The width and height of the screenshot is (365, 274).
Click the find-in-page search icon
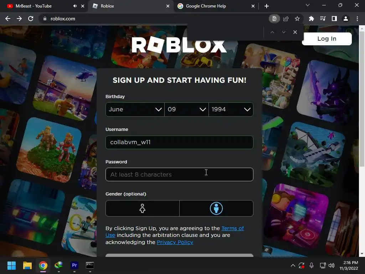274,19
